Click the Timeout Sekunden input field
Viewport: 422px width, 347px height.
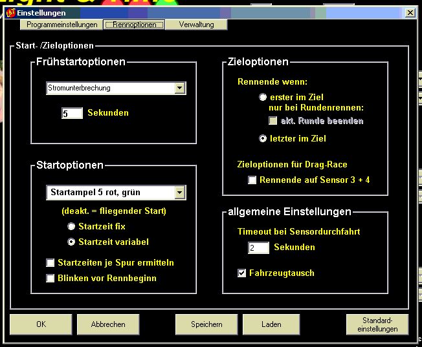point(258,247)
